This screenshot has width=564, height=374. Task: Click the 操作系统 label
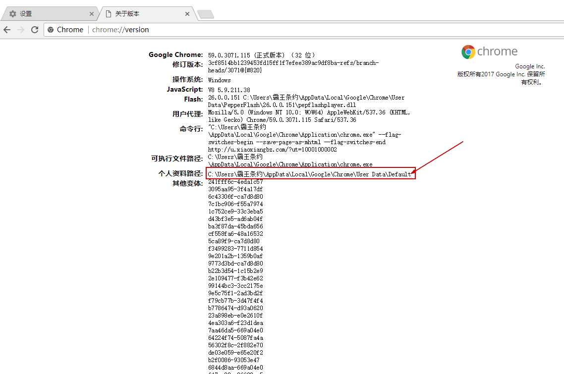[x=187, y=79]
